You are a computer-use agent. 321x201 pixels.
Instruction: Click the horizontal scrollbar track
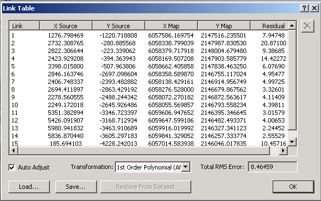point(274,151)
